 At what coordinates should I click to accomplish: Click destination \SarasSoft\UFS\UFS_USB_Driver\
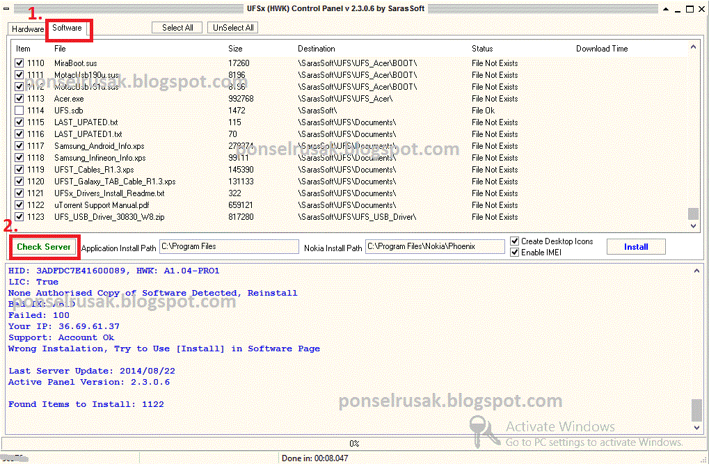click(x=357, y=217)
